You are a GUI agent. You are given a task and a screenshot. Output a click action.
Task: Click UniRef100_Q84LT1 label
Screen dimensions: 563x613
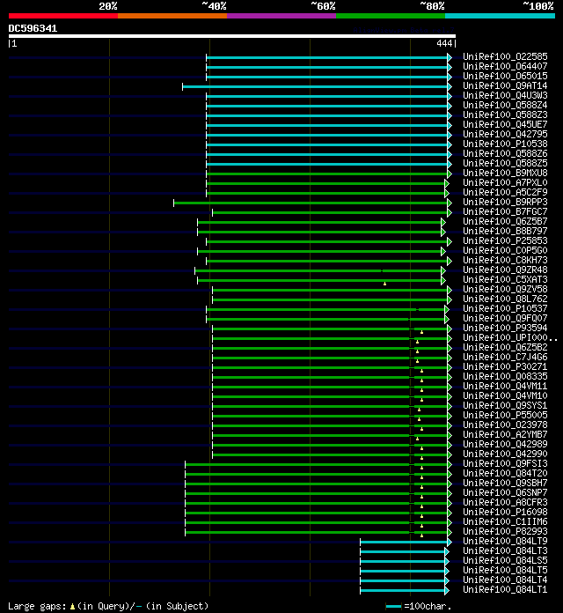pyautogui.click(x=505, y=589)
